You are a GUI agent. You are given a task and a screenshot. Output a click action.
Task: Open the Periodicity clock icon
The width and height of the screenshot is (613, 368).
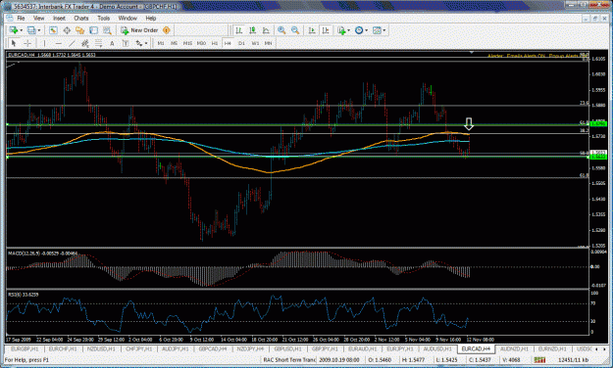click(359, 30)
